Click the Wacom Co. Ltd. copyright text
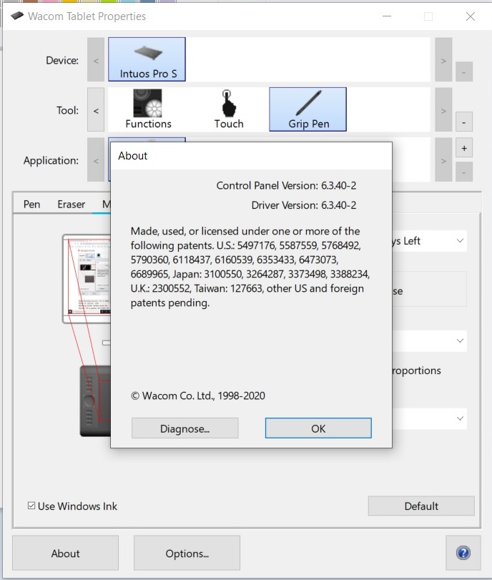 click(x=198, y=395)
